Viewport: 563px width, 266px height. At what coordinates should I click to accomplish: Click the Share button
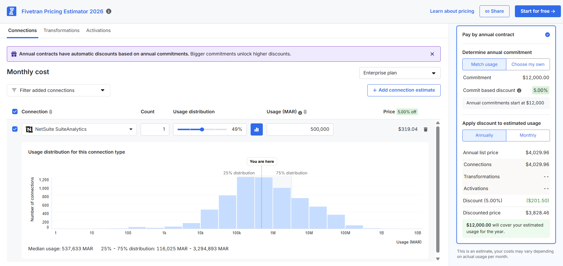[494, 11]
